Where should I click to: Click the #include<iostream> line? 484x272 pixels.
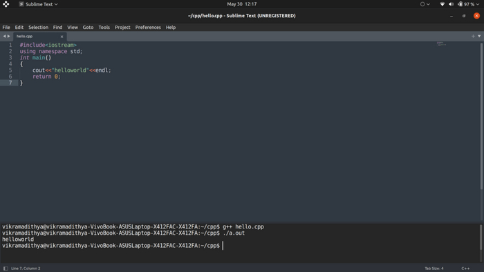point(48,45)
